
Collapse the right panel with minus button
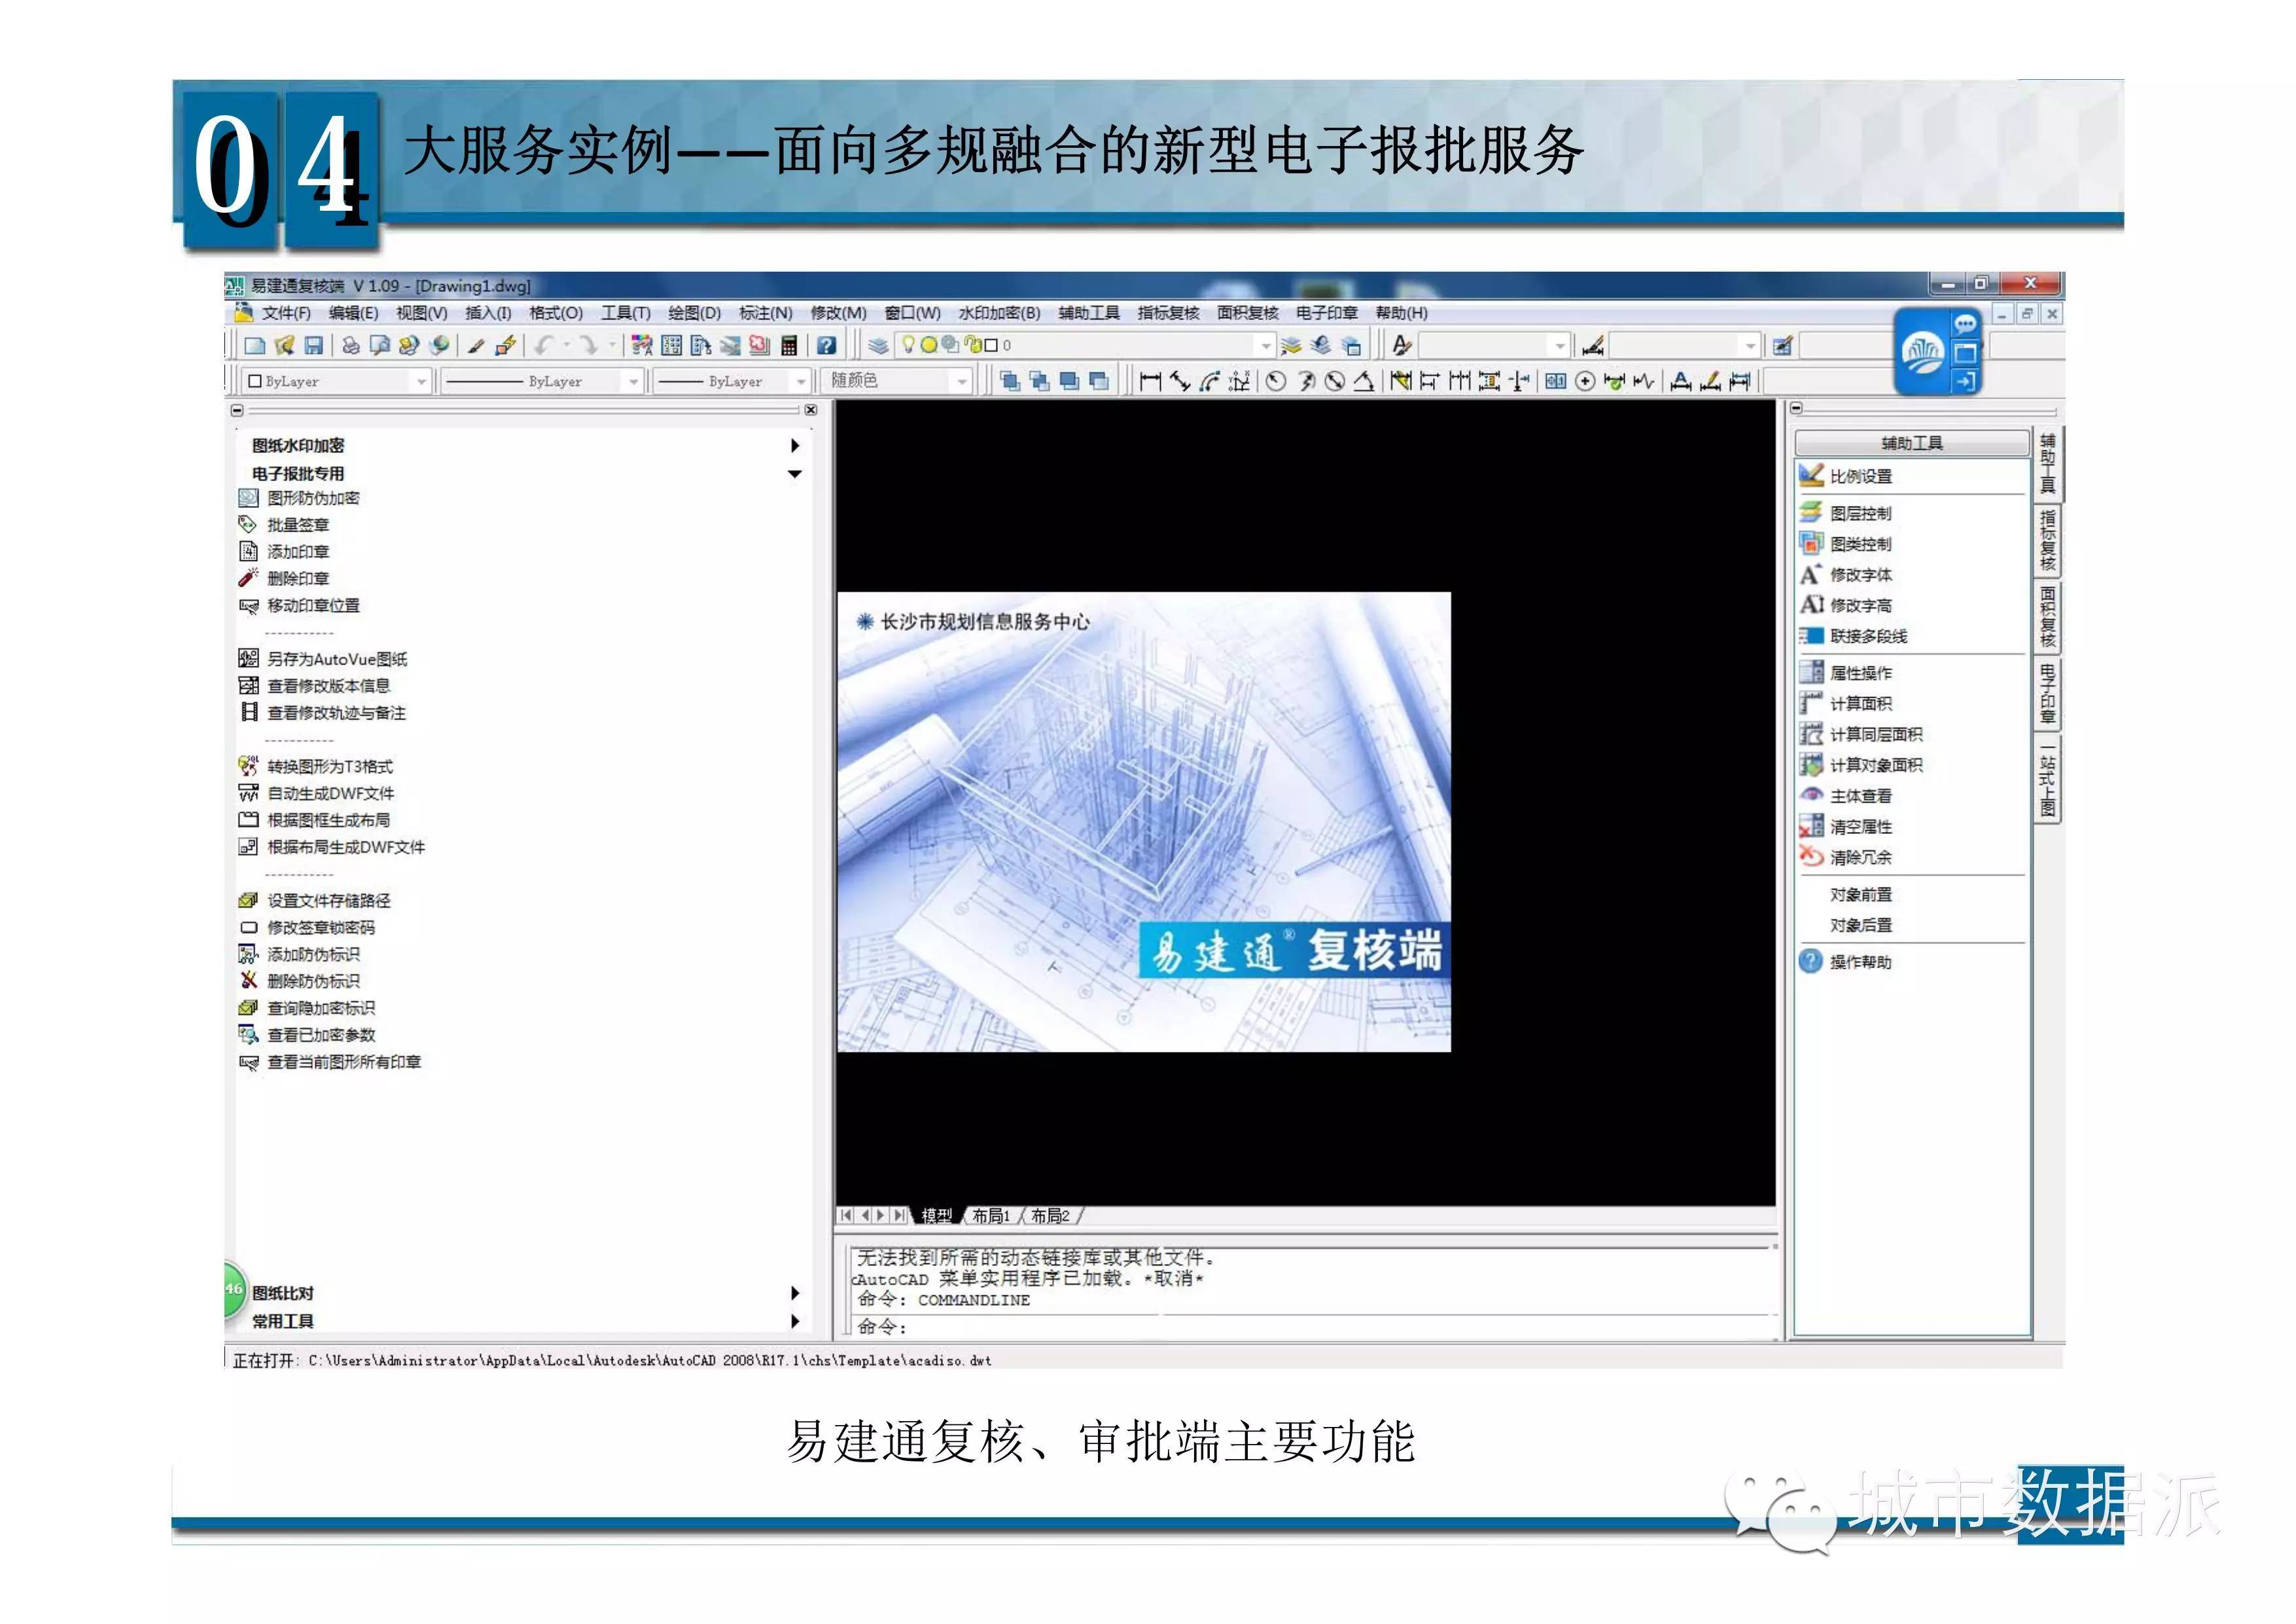point(1796,408)
